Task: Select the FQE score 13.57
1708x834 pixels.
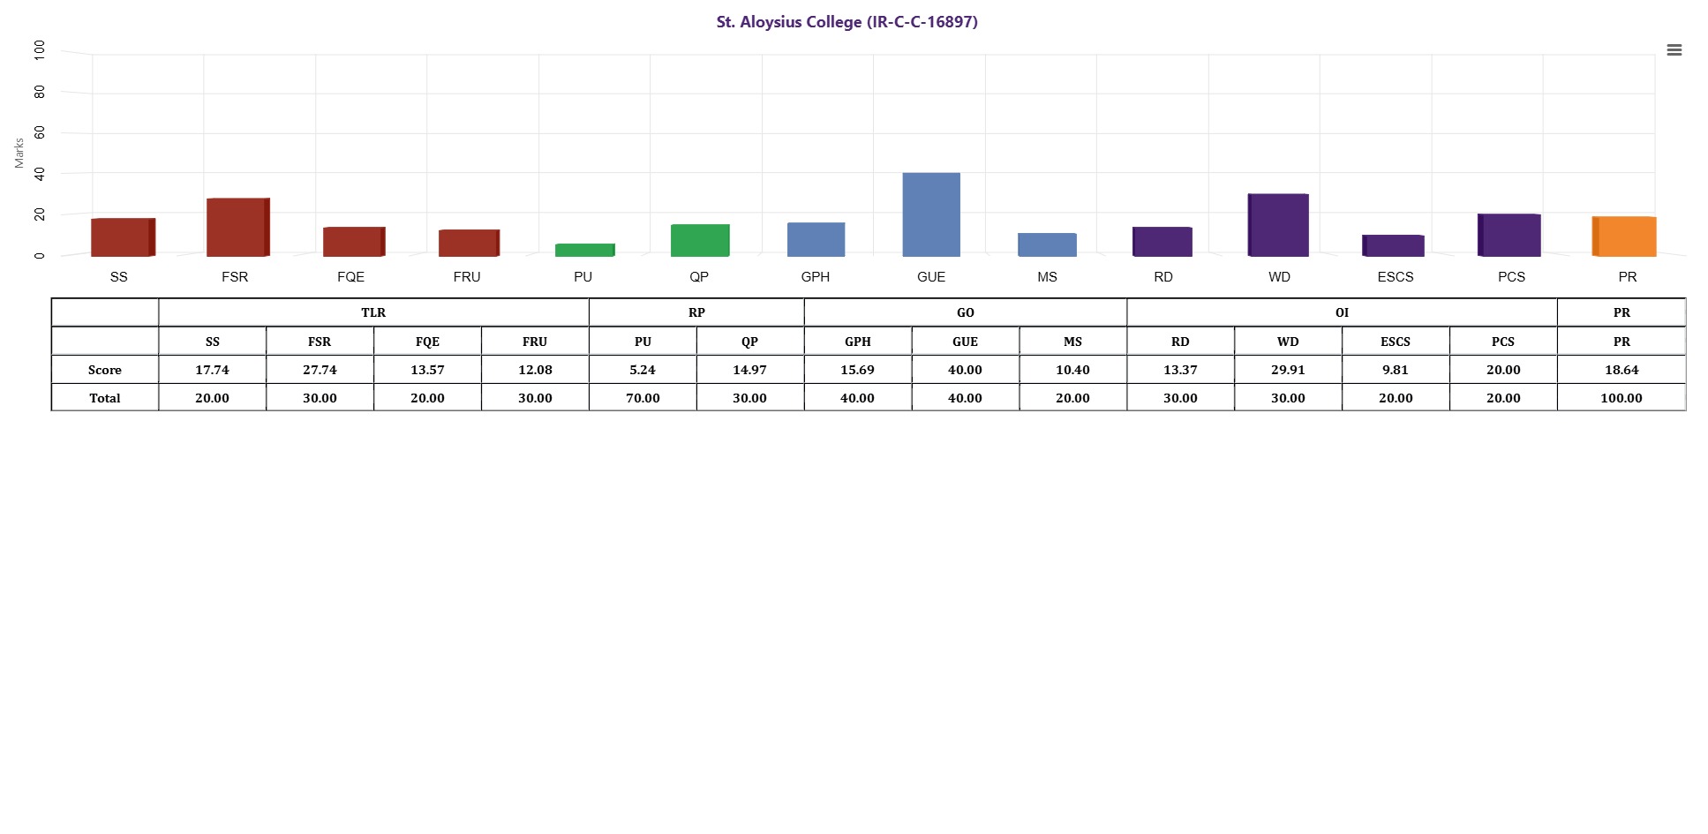Action: point(427,370)
